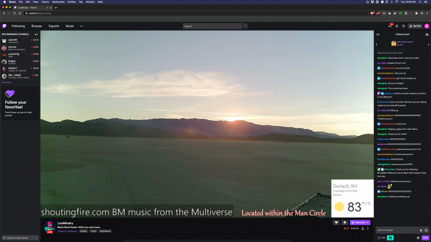Viewport: 431px width, 242px height.
Task: Click Brave Rewards triangle icon
Action: 378,13
